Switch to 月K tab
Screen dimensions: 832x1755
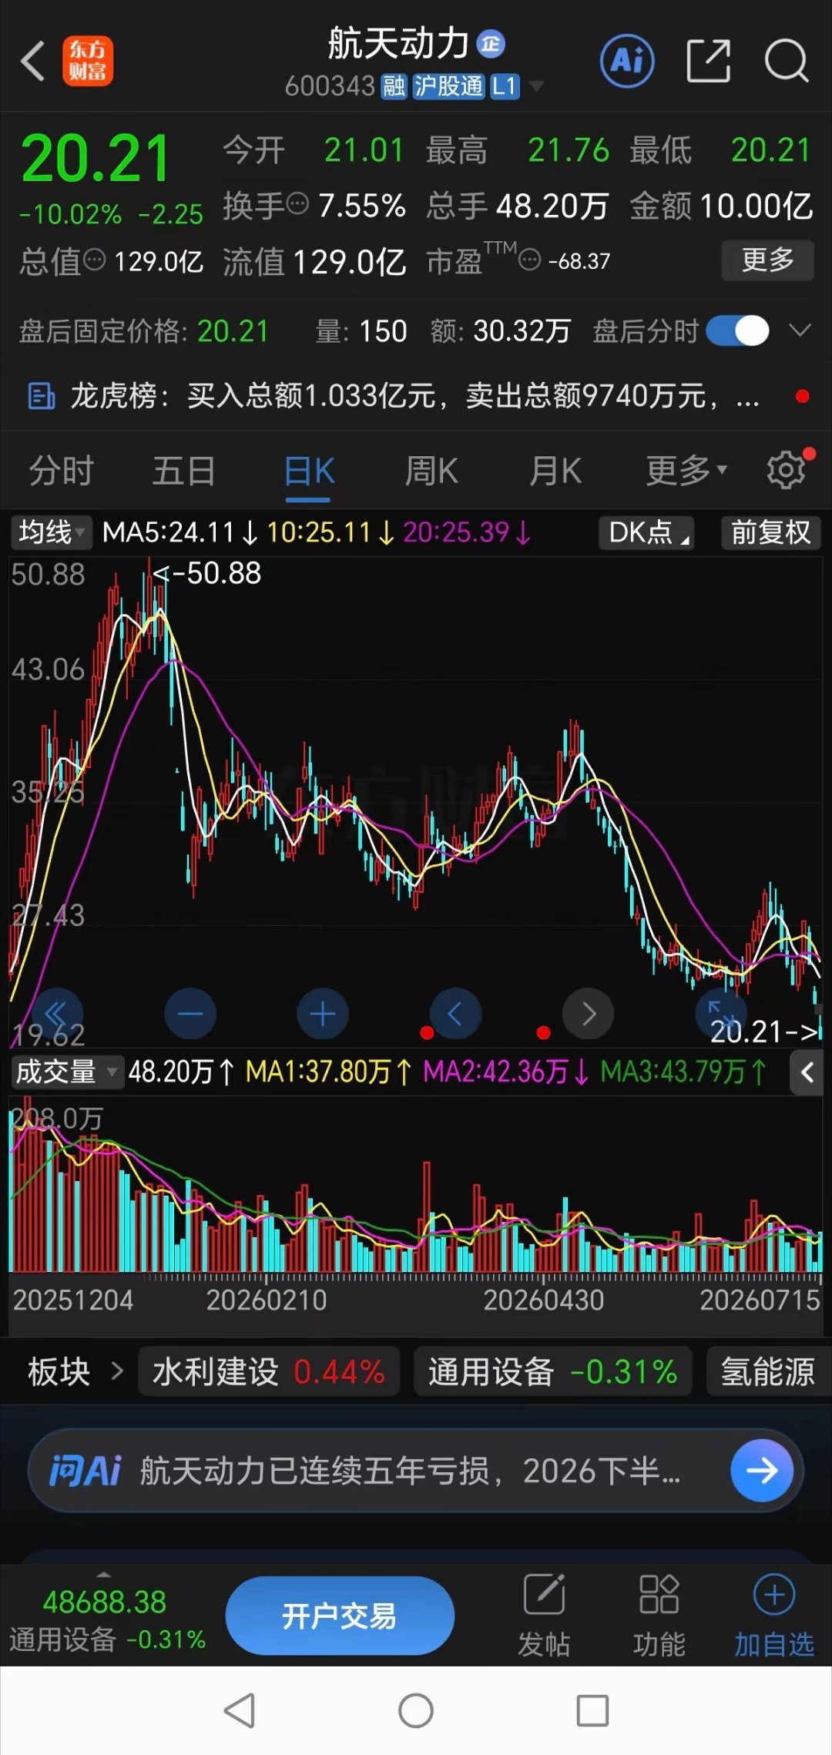pos(555,470)
